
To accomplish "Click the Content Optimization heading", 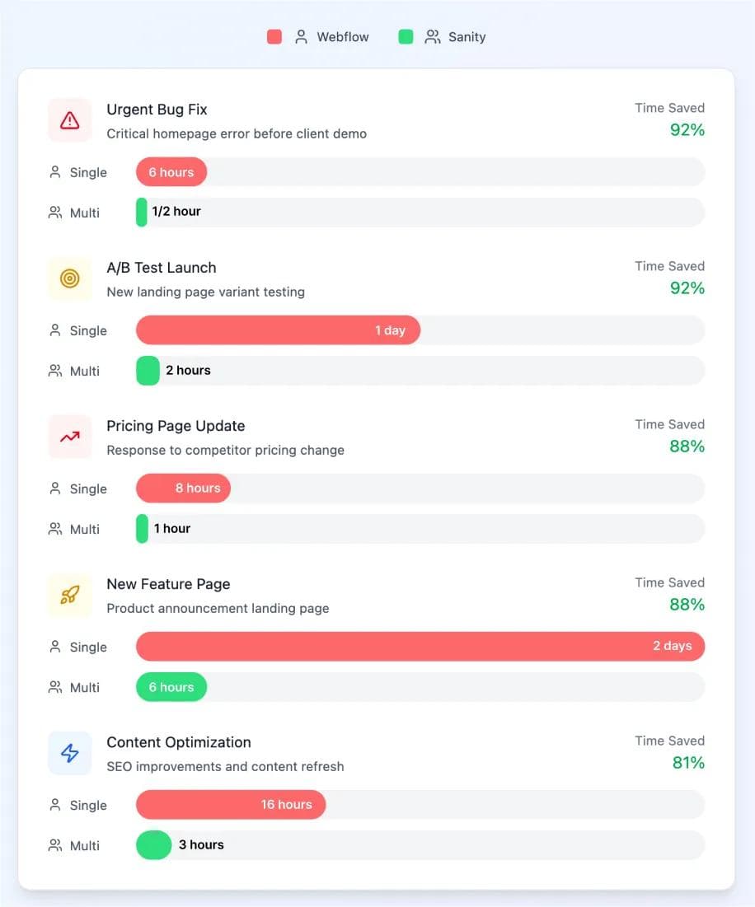I will (179, 742).
